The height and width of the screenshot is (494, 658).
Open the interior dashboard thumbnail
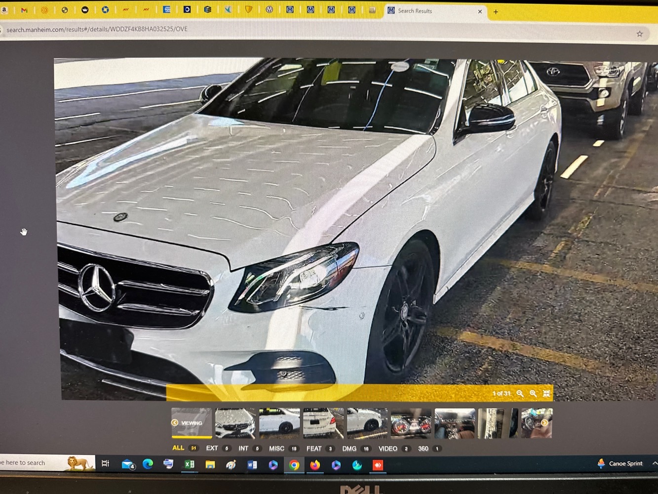(455, 423)
